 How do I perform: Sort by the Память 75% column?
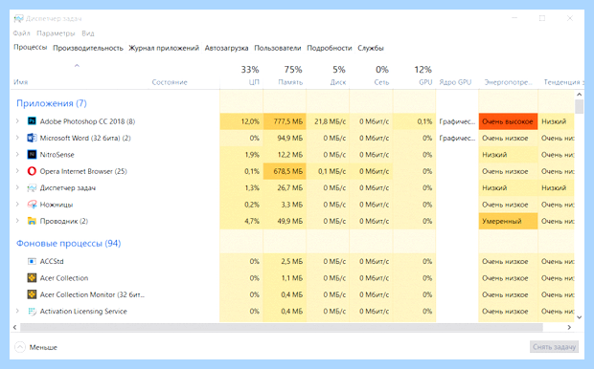coord(285,76)
